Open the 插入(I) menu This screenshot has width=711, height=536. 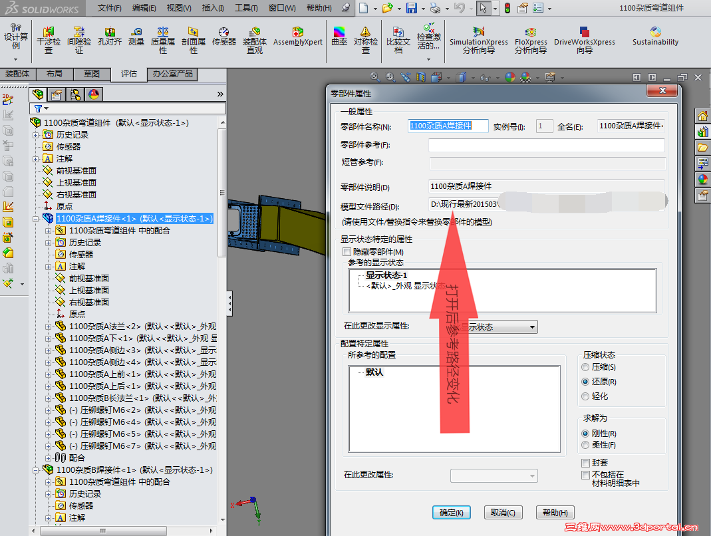(213, 8)
